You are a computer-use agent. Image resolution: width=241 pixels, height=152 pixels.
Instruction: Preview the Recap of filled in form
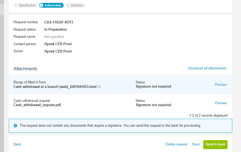221,85
